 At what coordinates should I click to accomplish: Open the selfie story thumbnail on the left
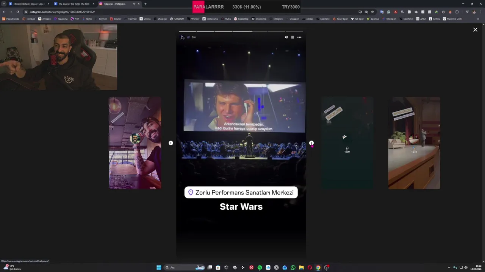click(x=135, y=143)
